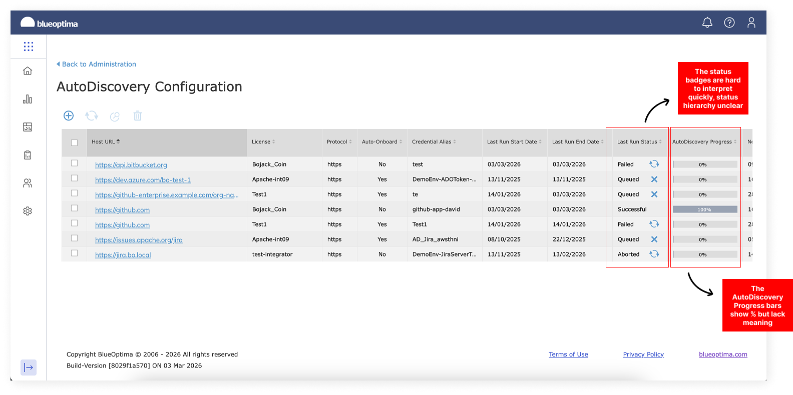Click the AutoDiscovery Configuration page heading
Viewport: 793px width, 395px height.
coord(149,86)
